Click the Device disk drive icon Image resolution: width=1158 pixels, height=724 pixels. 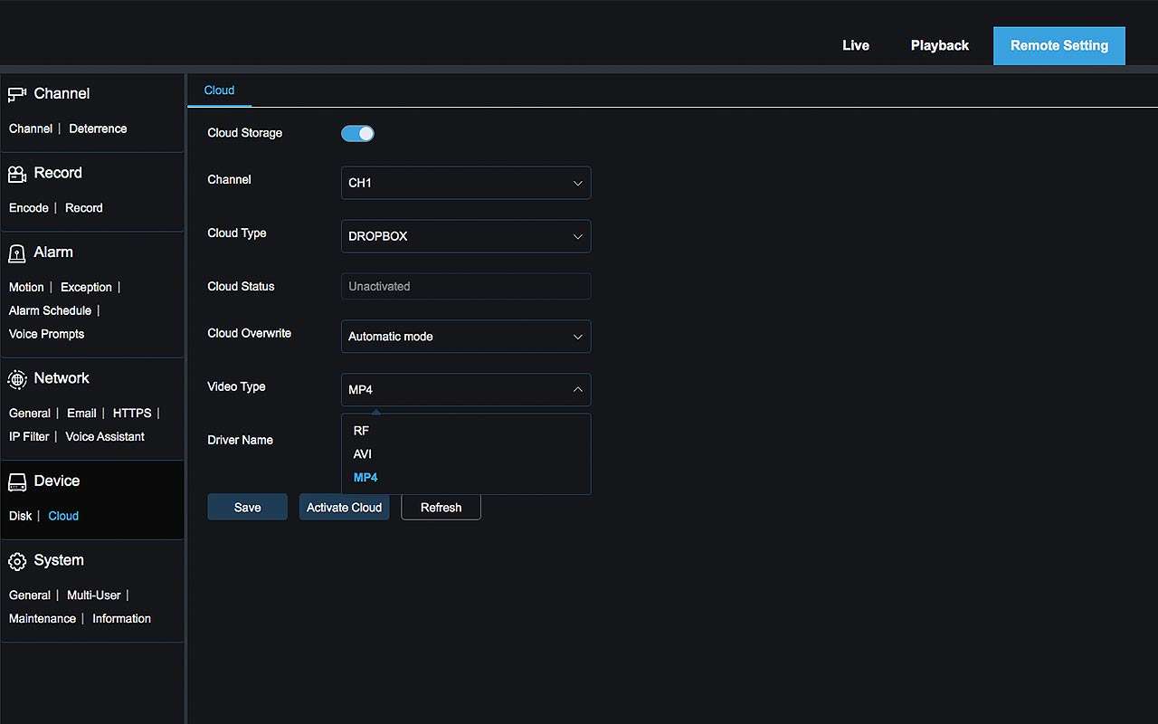click(17, 481)
